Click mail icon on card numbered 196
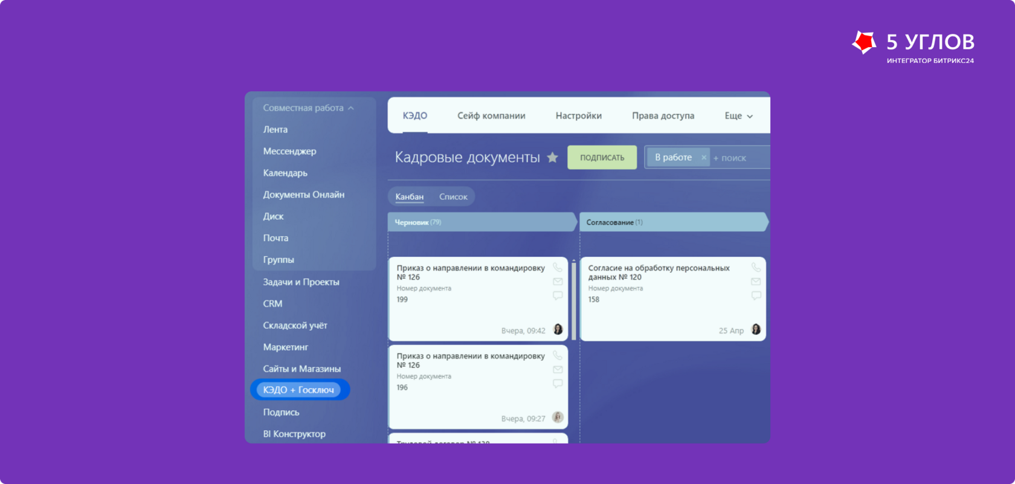Screen dimensions: 1015x484 pyautogui.click(x=558, y=370)
